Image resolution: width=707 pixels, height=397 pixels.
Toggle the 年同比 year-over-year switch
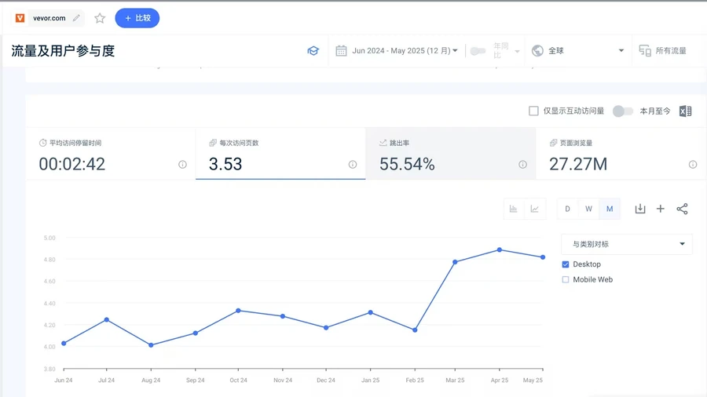478,51
